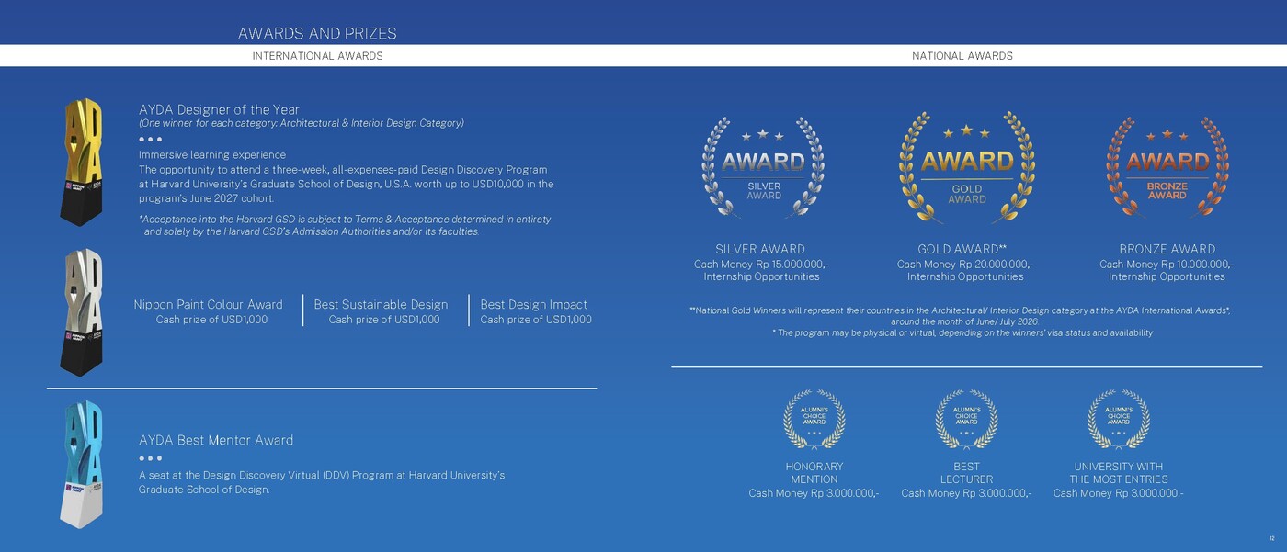The image size is (1287, 552).
Task: Click the "Best Design Impact" title
Action: [534, 305]
